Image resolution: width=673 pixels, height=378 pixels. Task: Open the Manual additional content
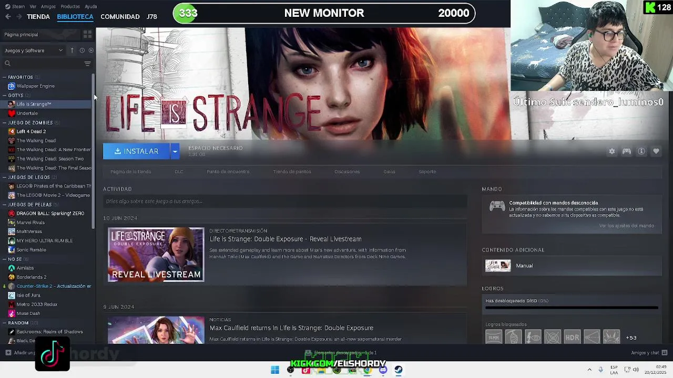click(572, 266)
